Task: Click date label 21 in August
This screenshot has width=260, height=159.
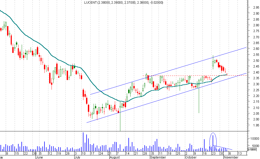Action: coord(136,153)
